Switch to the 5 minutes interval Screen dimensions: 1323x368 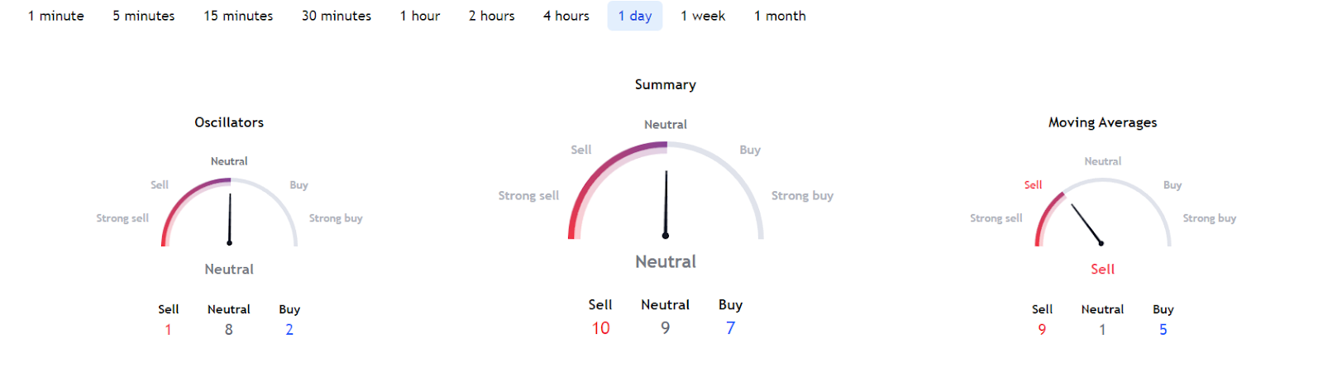144,16
